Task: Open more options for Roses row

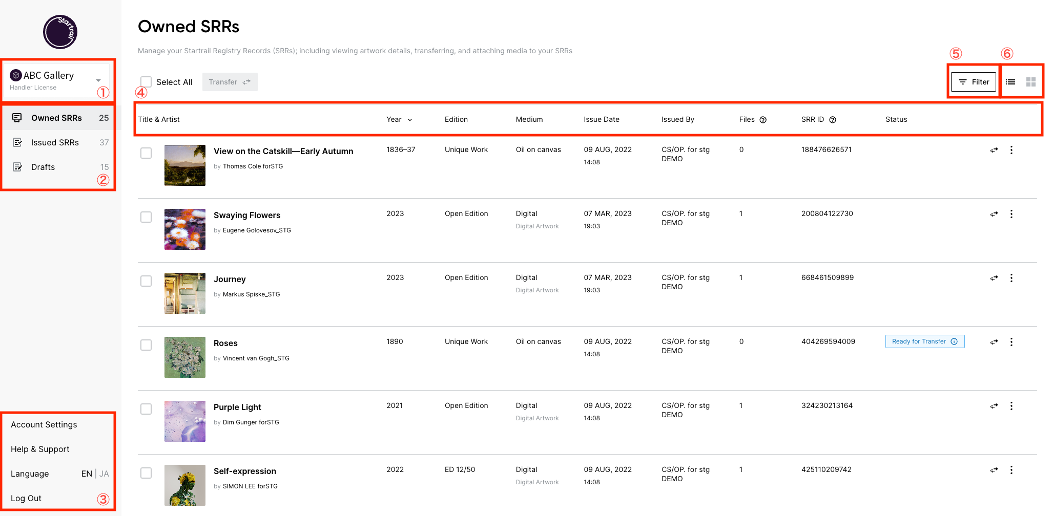Action: (1011, 342)
